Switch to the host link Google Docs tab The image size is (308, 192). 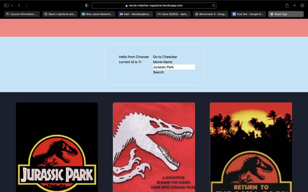point(248,14)
